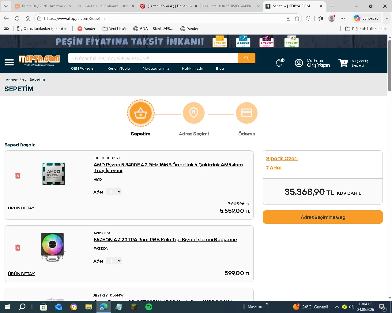The width and height of the screenshot is (392, 313).
Task: Click the Peşin Fiyatına Taksit banner
Action: (x=194, y=41)
